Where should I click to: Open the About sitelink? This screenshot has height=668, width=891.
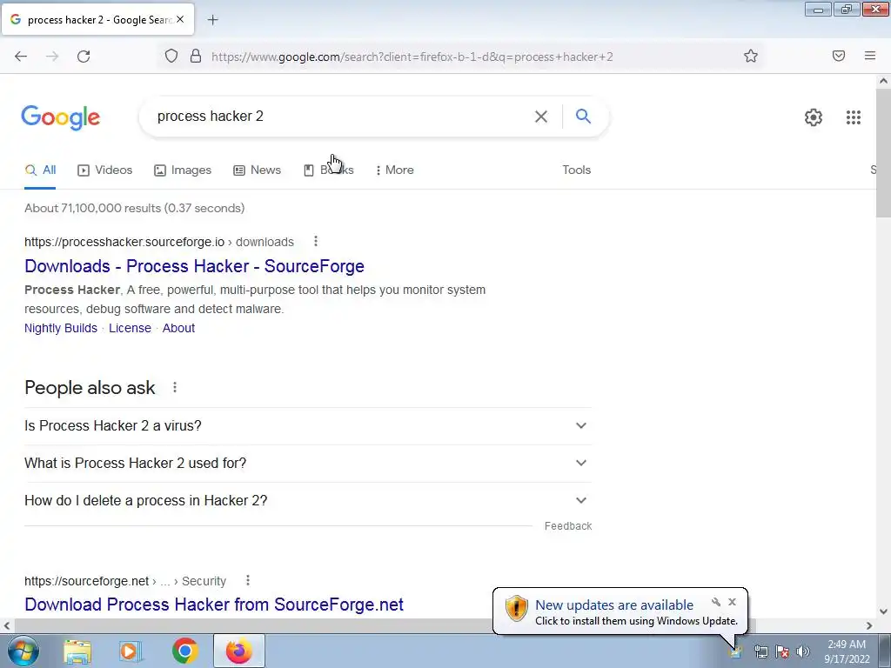(178, 328)
